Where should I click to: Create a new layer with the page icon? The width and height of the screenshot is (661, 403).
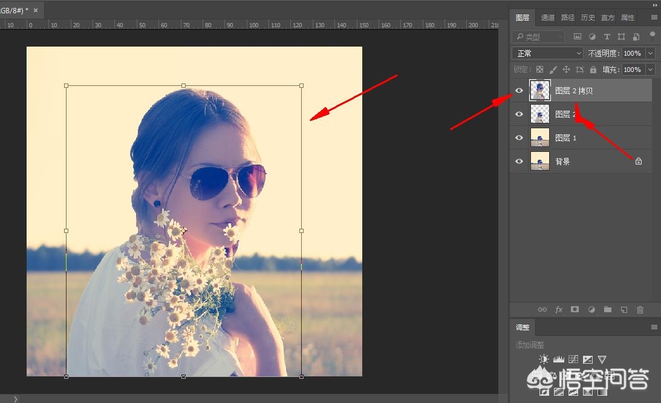tap(624, 310)
